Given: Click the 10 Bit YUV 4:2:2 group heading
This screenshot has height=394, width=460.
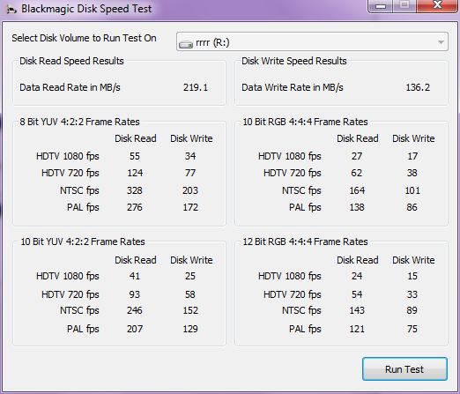Looking at the screenshot, I should point(83,242).
